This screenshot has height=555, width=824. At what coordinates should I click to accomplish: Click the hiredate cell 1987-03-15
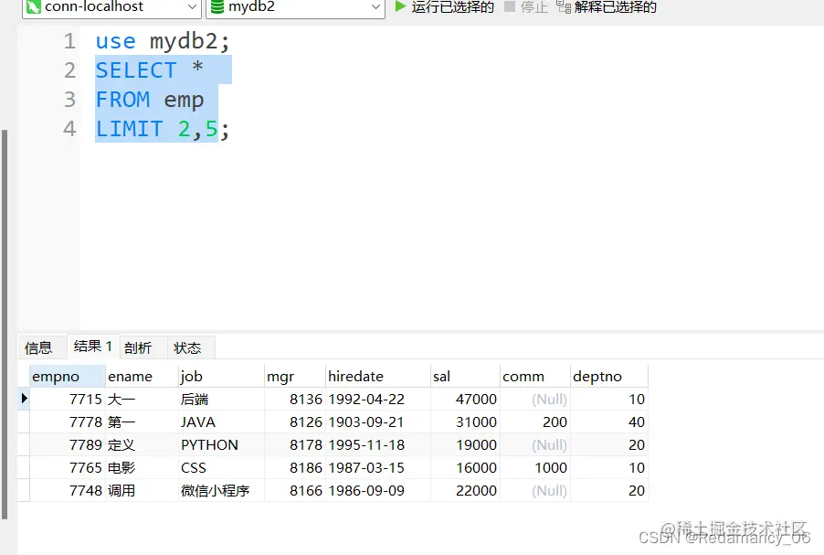coord(378,467)
